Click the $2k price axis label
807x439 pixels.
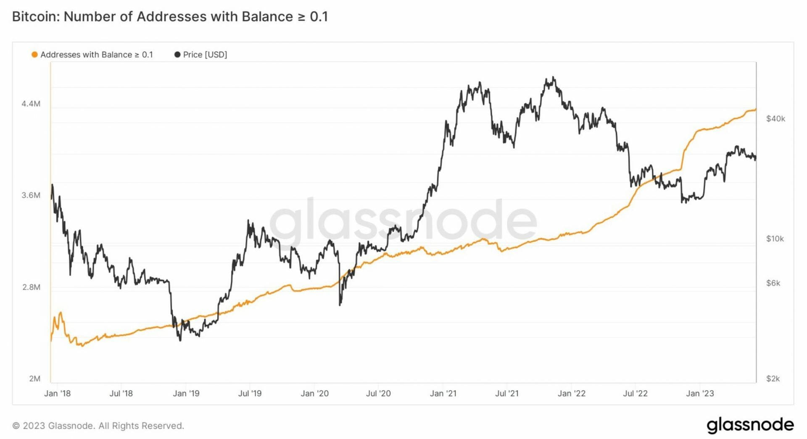pos(773,379)
